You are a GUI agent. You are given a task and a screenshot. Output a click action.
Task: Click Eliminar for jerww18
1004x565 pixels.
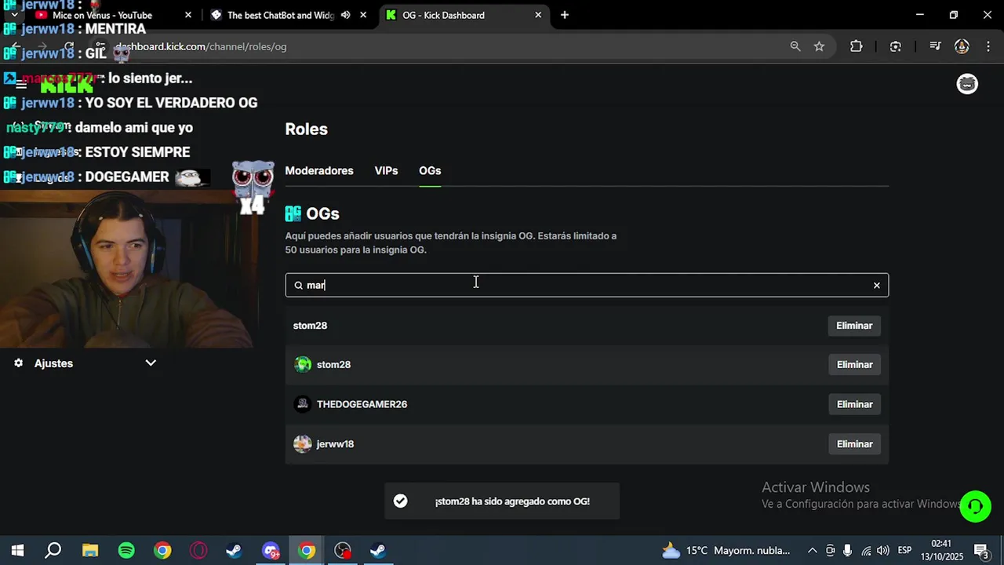(854, 444)
